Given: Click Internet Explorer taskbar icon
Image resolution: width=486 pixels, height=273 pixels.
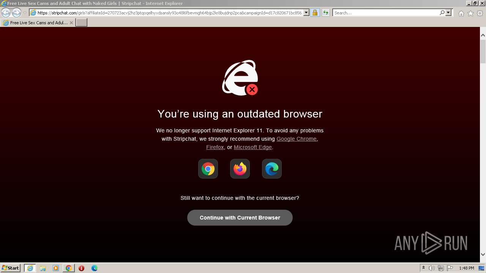Looking at the screenshot, I should 30,268.
